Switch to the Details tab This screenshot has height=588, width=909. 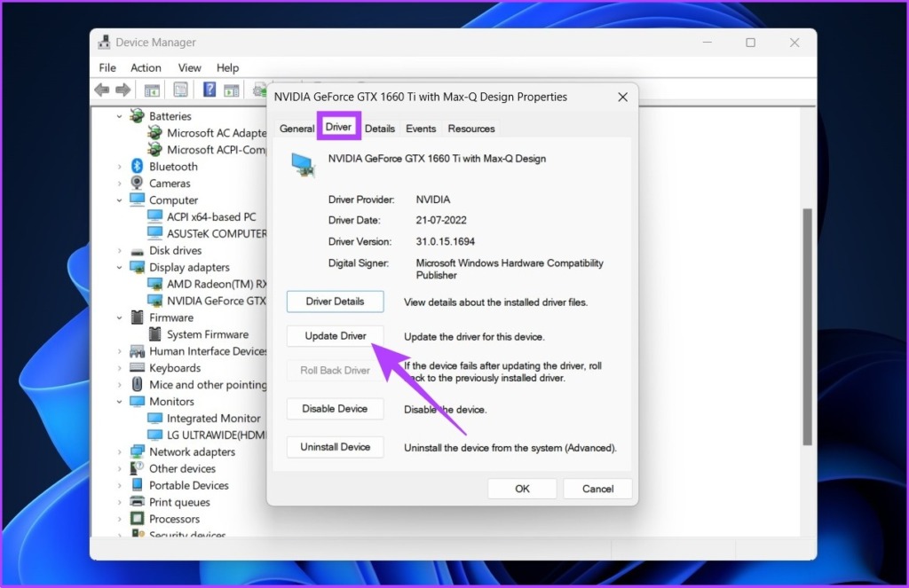[x=380, y=129]
